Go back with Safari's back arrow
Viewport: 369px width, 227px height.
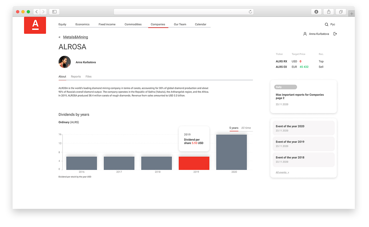(x=37, y=12)
